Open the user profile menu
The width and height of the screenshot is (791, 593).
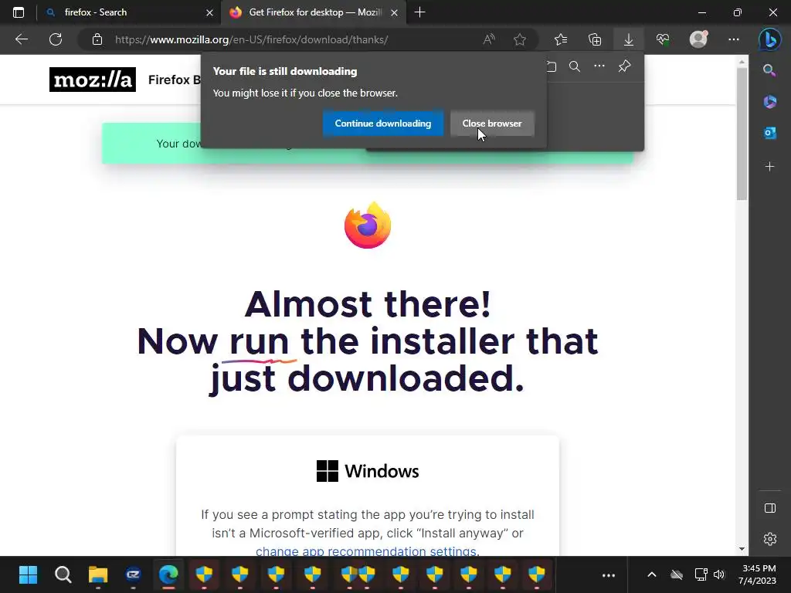coord(698,39)
